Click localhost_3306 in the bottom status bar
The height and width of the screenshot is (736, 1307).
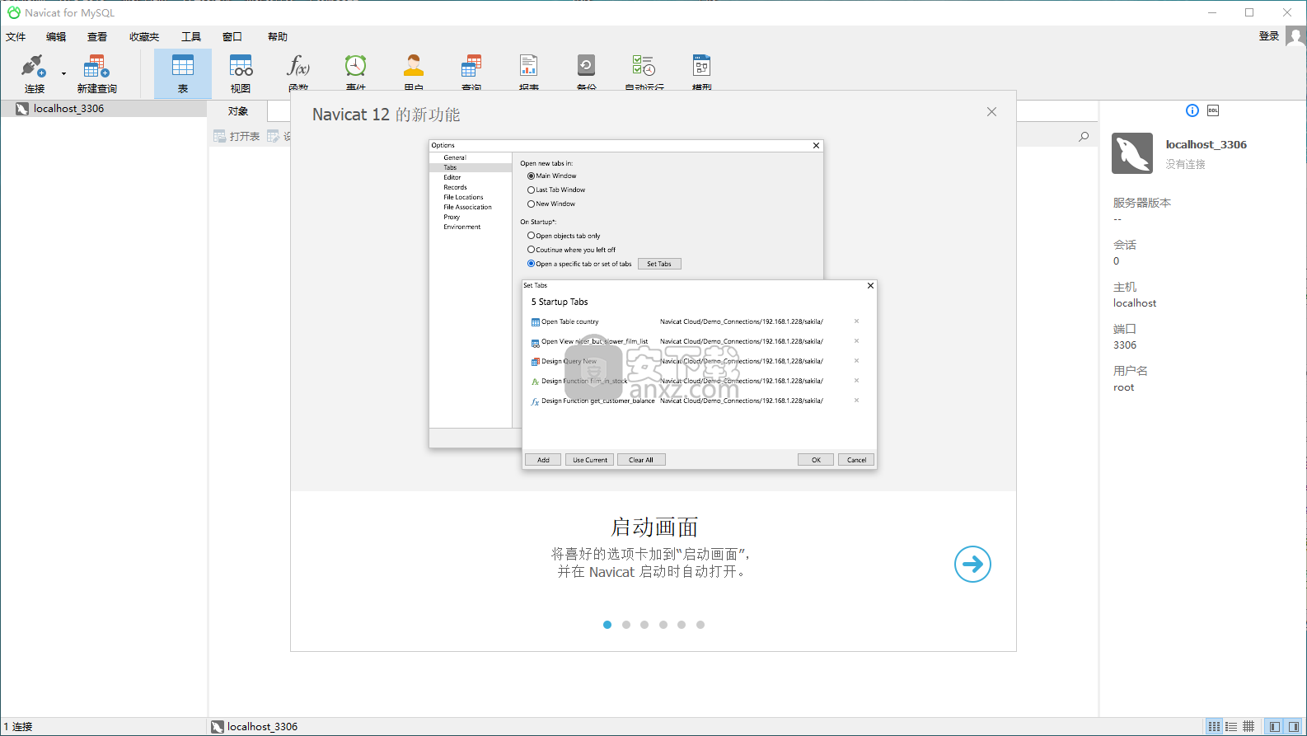click(255, 727)
